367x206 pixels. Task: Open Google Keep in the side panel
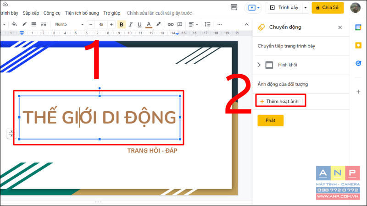358,45
